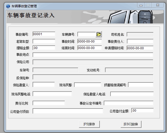Focus the 责任比例 input field
This screenshot has width=167, height=133.
tap(49, 103)
